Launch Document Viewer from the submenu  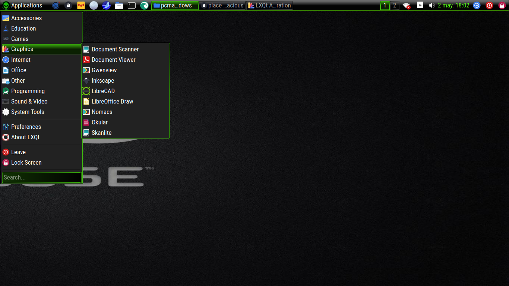pyautogui.click(x=125, y=60)
